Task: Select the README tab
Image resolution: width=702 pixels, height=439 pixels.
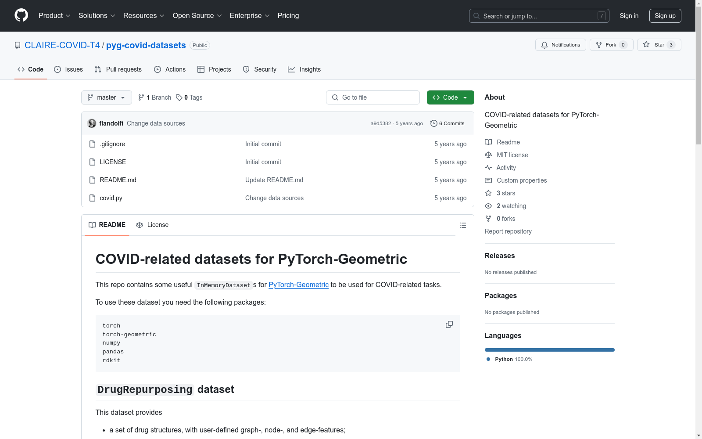Action: (x=107, y=225)
